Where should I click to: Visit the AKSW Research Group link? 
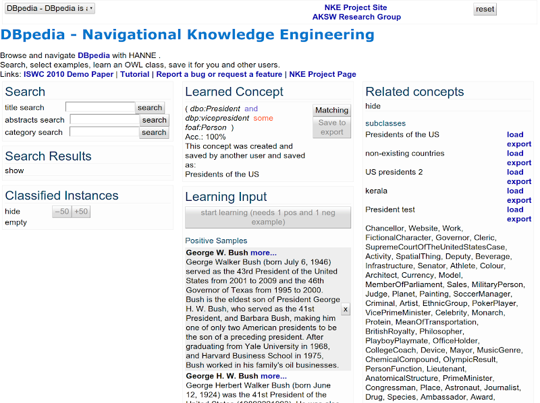(356, 17)
